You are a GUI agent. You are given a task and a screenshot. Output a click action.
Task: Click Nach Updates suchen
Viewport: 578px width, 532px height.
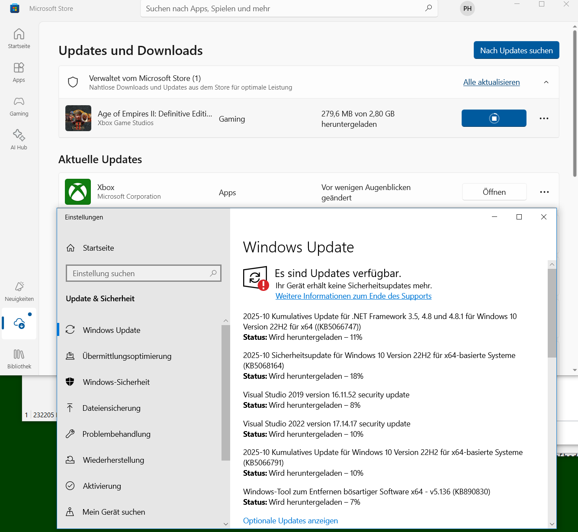[516, 50]
